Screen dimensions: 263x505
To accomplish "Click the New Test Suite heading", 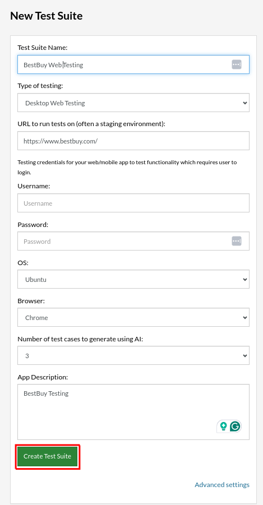I will coord(47,16).
